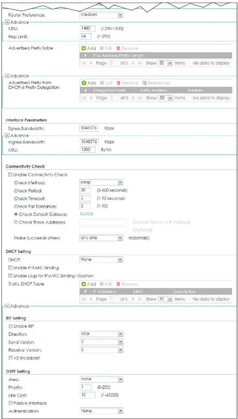Enable Logs for IP/MAC Binding Violation

click(x=10, y=276)
